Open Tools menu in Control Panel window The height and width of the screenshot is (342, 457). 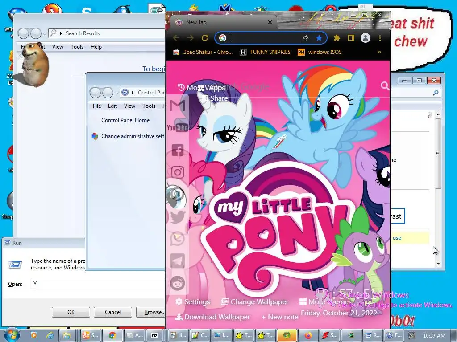149,106
